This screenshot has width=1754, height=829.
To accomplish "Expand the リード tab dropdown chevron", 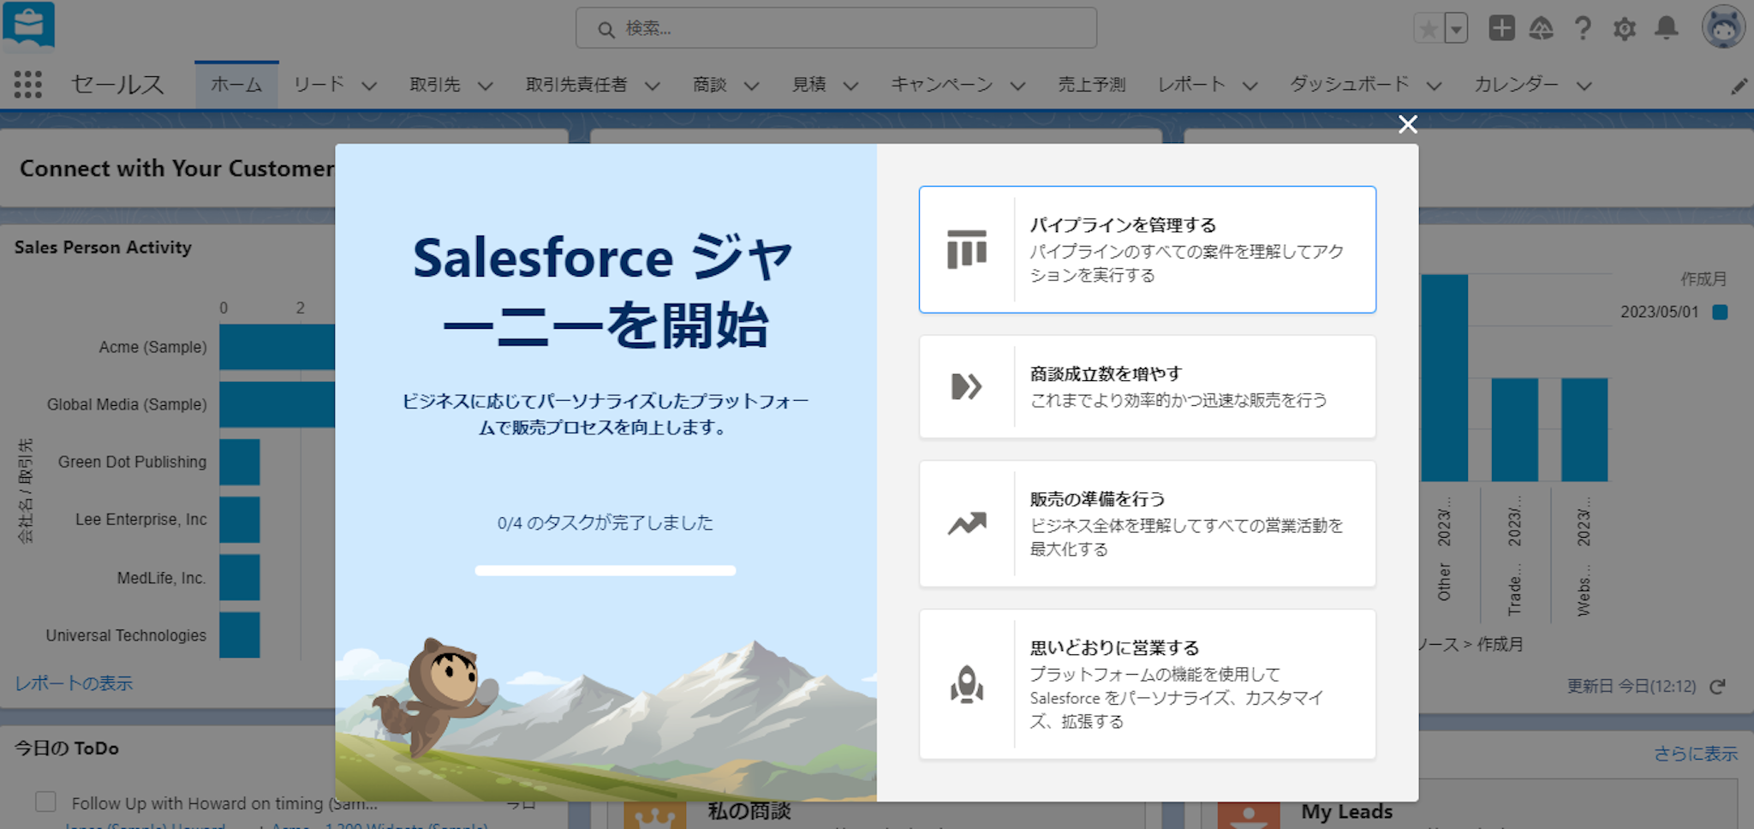I will (369, 86).
